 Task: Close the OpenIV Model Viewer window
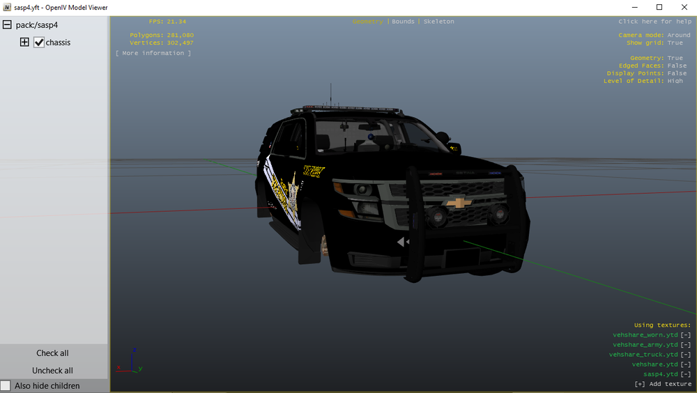pyautogui.click(x=684, y=7)
